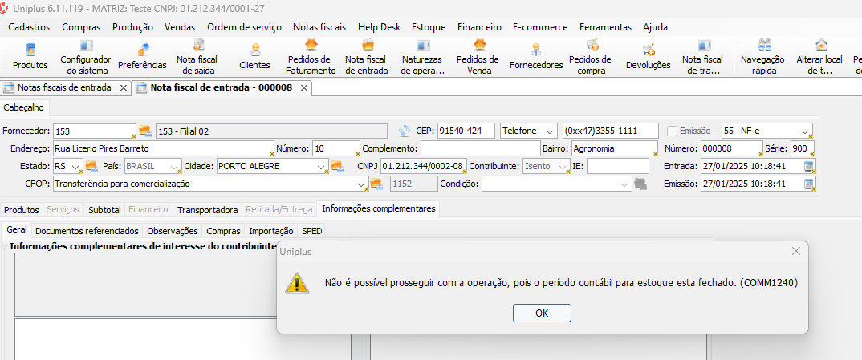The width and height of the screenshot is (862, 360).
Task: Open the Documentos referenciados sub-tab
Action: [87, 231]
